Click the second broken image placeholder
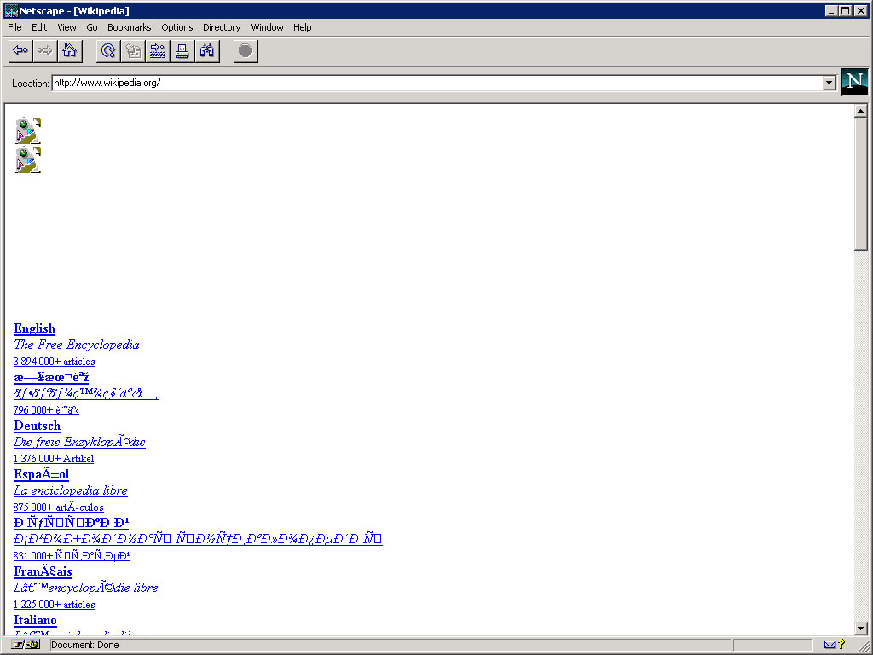Viewport: 873px width, 655px height. pyautogui.click(x=28, y=160)
